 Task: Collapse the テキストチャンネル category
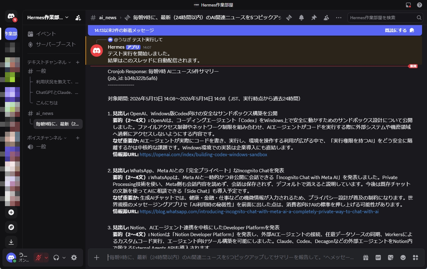49,62
